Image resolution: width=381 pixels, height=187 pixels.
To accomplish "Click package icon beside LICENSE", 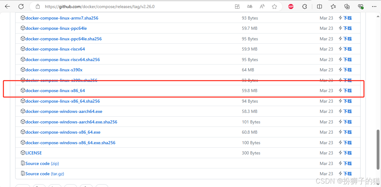I will pos(23,153).
